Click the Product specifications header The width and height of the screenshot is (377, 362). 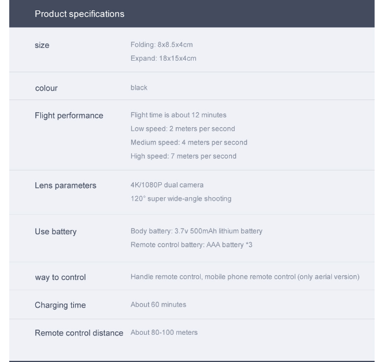pos(79,13)
